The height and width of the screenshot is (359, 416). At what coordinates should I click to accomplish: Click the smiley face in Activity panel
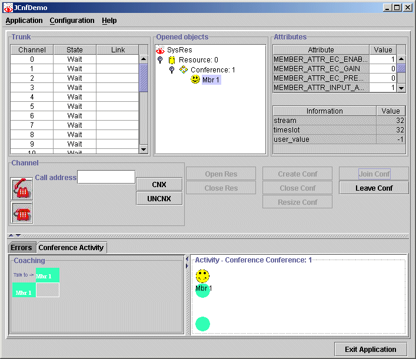coord(202,276)
